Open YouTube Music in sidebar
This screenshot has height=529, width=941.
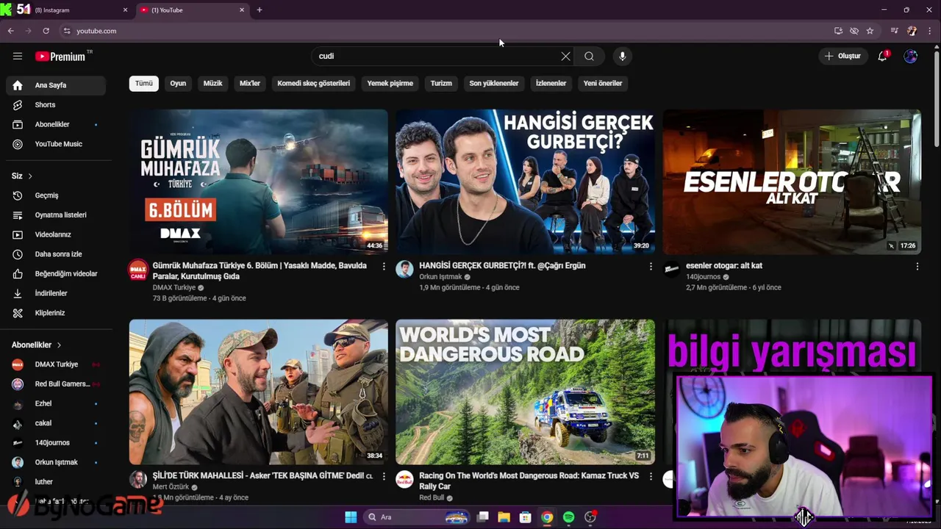click(x=56, y=144)
